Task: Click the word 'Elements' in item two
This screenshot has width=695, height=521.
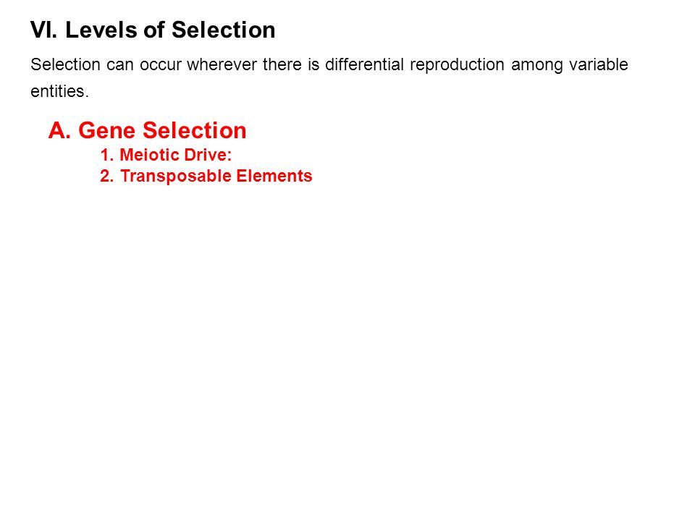Action: pyautogui.click(x=274, y=176)
